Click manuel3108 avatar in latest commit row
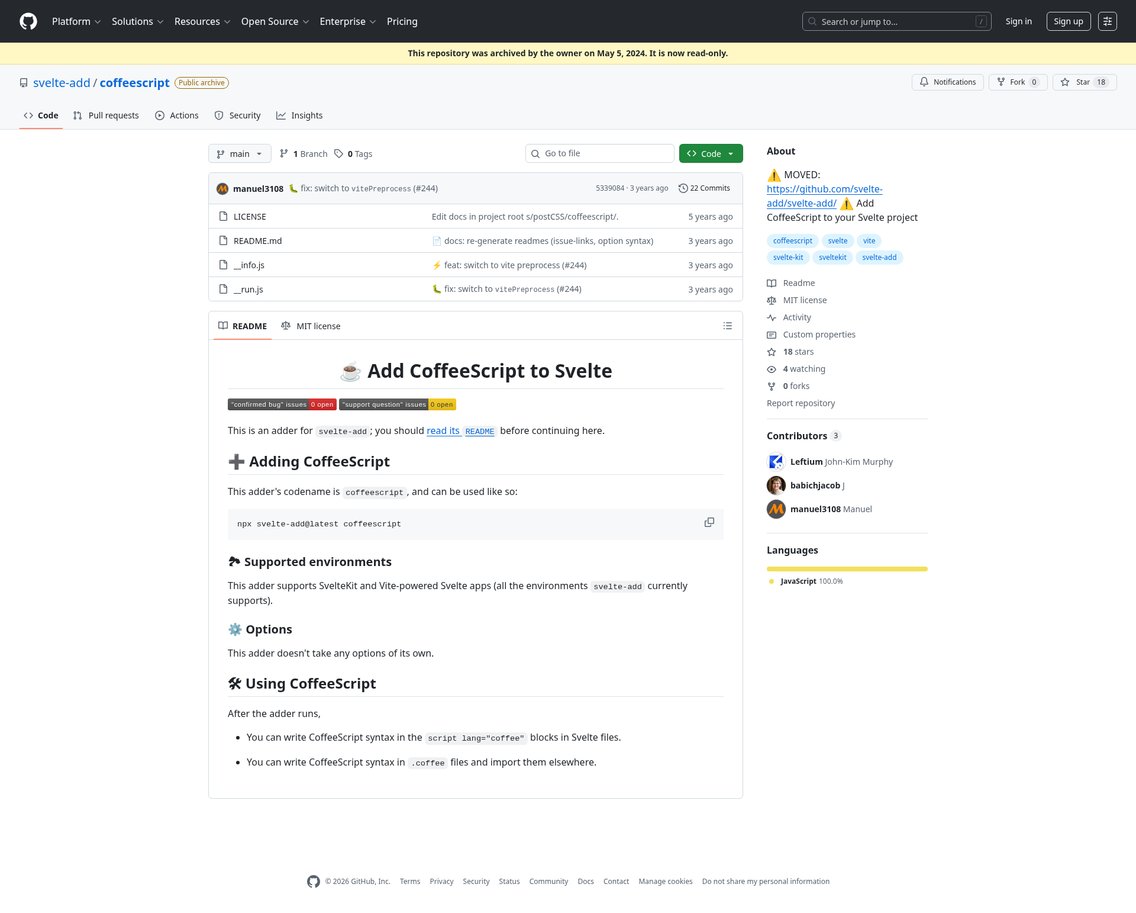This screenshot has height=913, width=1136. [x=222, y=188]
